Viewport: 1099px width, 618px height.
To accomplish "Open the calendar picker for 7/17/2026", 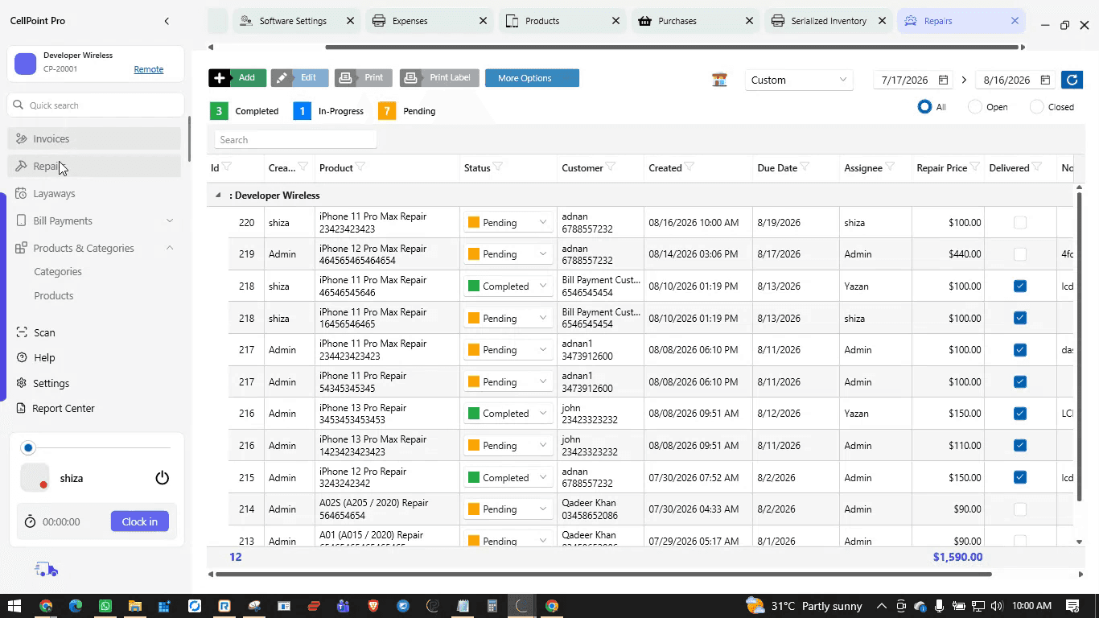I will click(943, 80).
